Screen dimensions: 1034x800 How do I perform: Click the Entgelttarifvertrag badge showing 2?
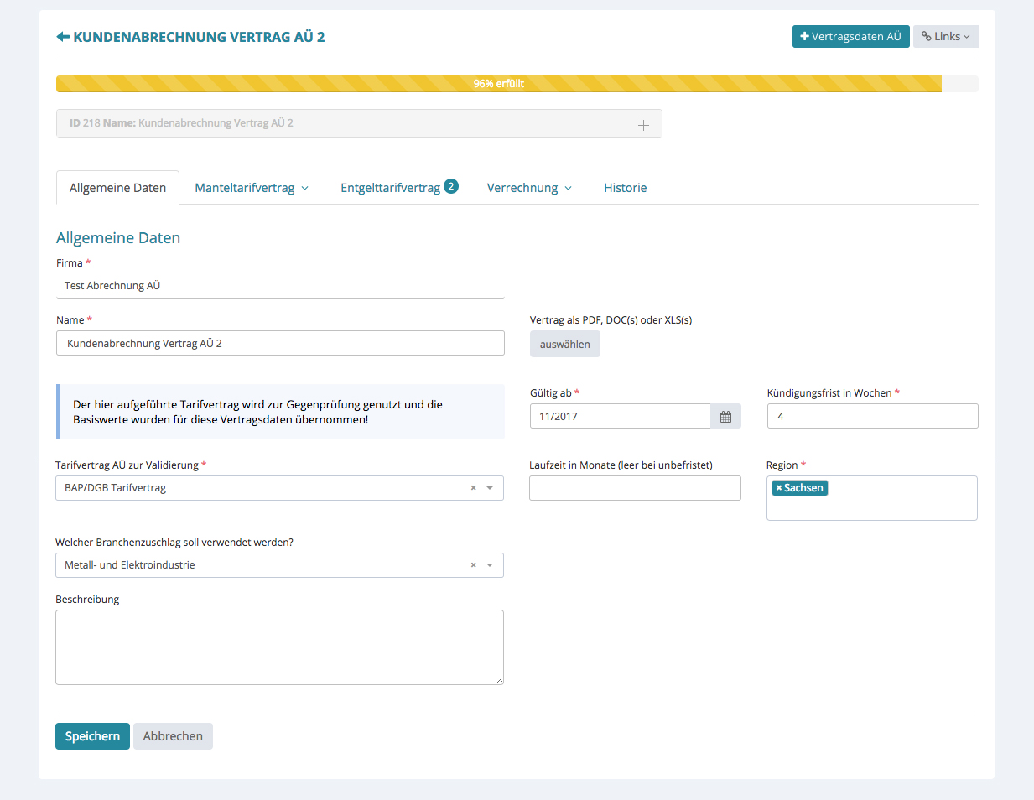pos(451,186)
